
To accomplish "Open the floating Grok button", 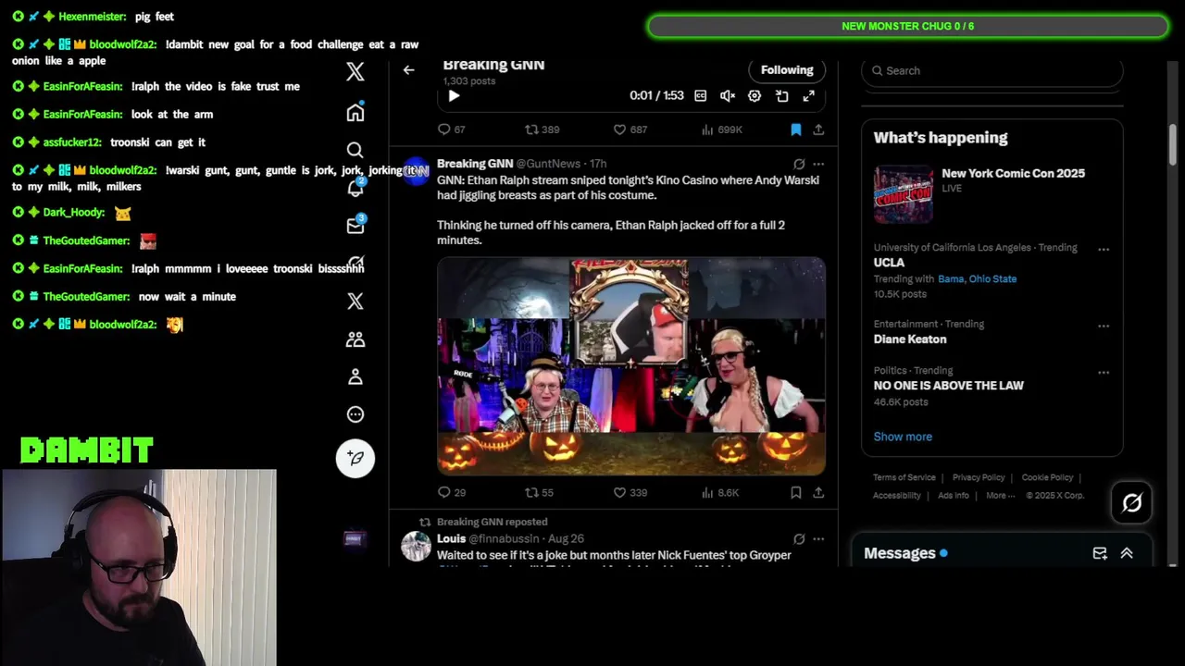I will (x=1132, y=503).
